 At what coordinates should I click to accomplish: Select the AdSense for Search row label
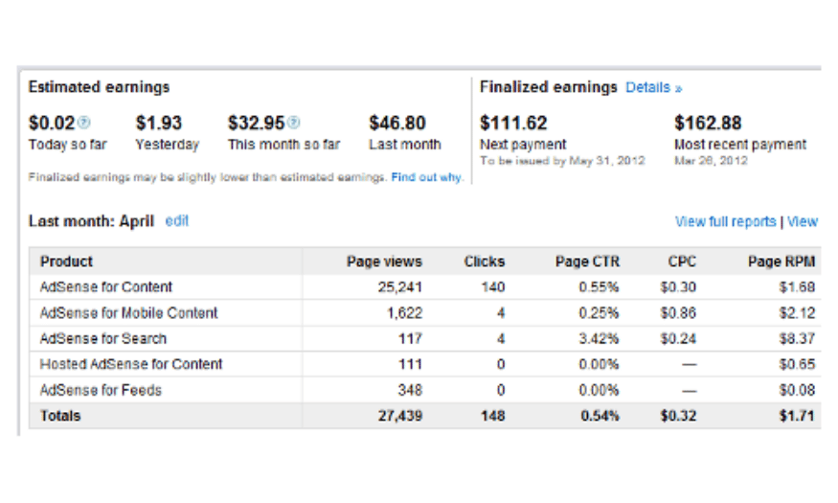pyautogui.click(x=103, y=338)
